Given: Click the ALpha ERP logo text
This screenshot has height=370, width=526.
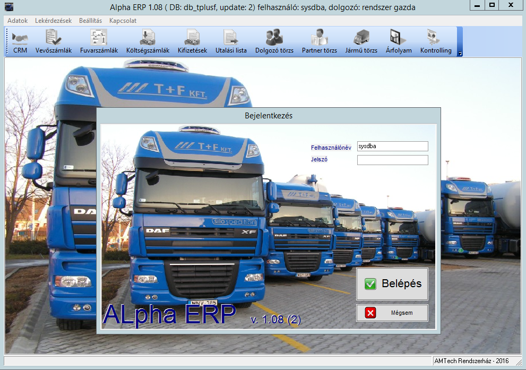Looking at the screenshot, I should point(169,314).
